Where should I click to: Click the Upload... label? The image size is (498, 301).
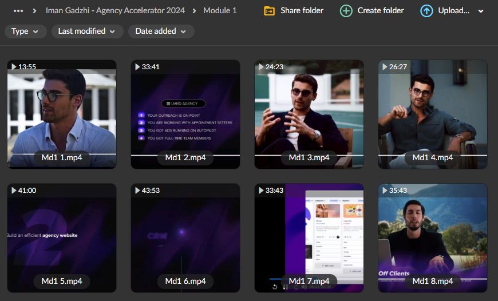(453, 10)
